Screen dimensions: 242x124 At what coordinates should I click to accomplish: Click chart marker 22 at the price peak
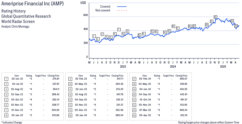[x=215, y=17]
